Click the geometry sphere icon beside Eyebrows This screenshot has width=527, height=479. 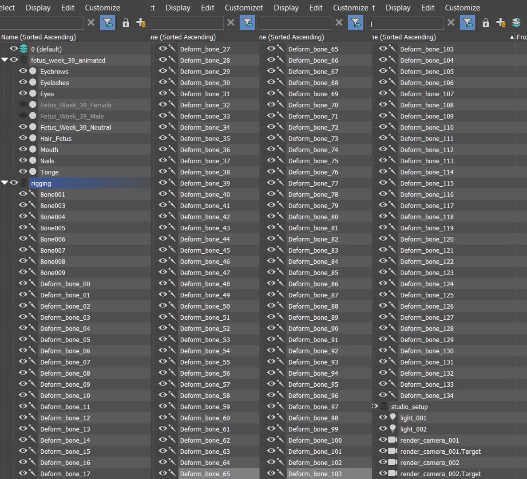point(32,71)
